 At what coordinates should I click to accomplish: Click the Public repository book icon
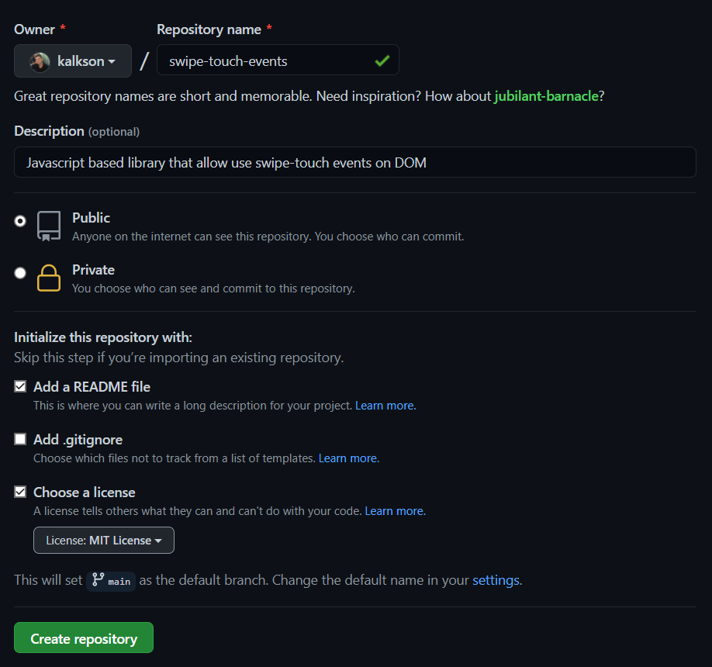coord(49,226)
